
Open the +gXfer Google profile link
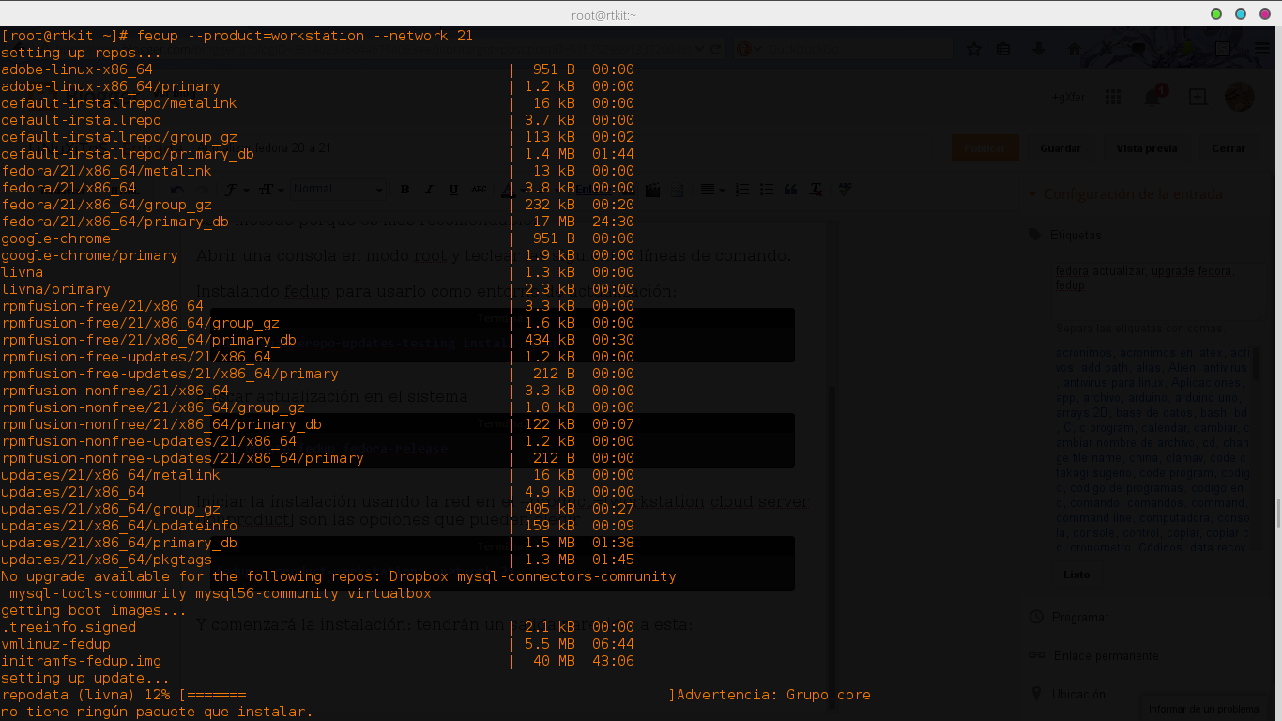click(x=1069, y=97)
